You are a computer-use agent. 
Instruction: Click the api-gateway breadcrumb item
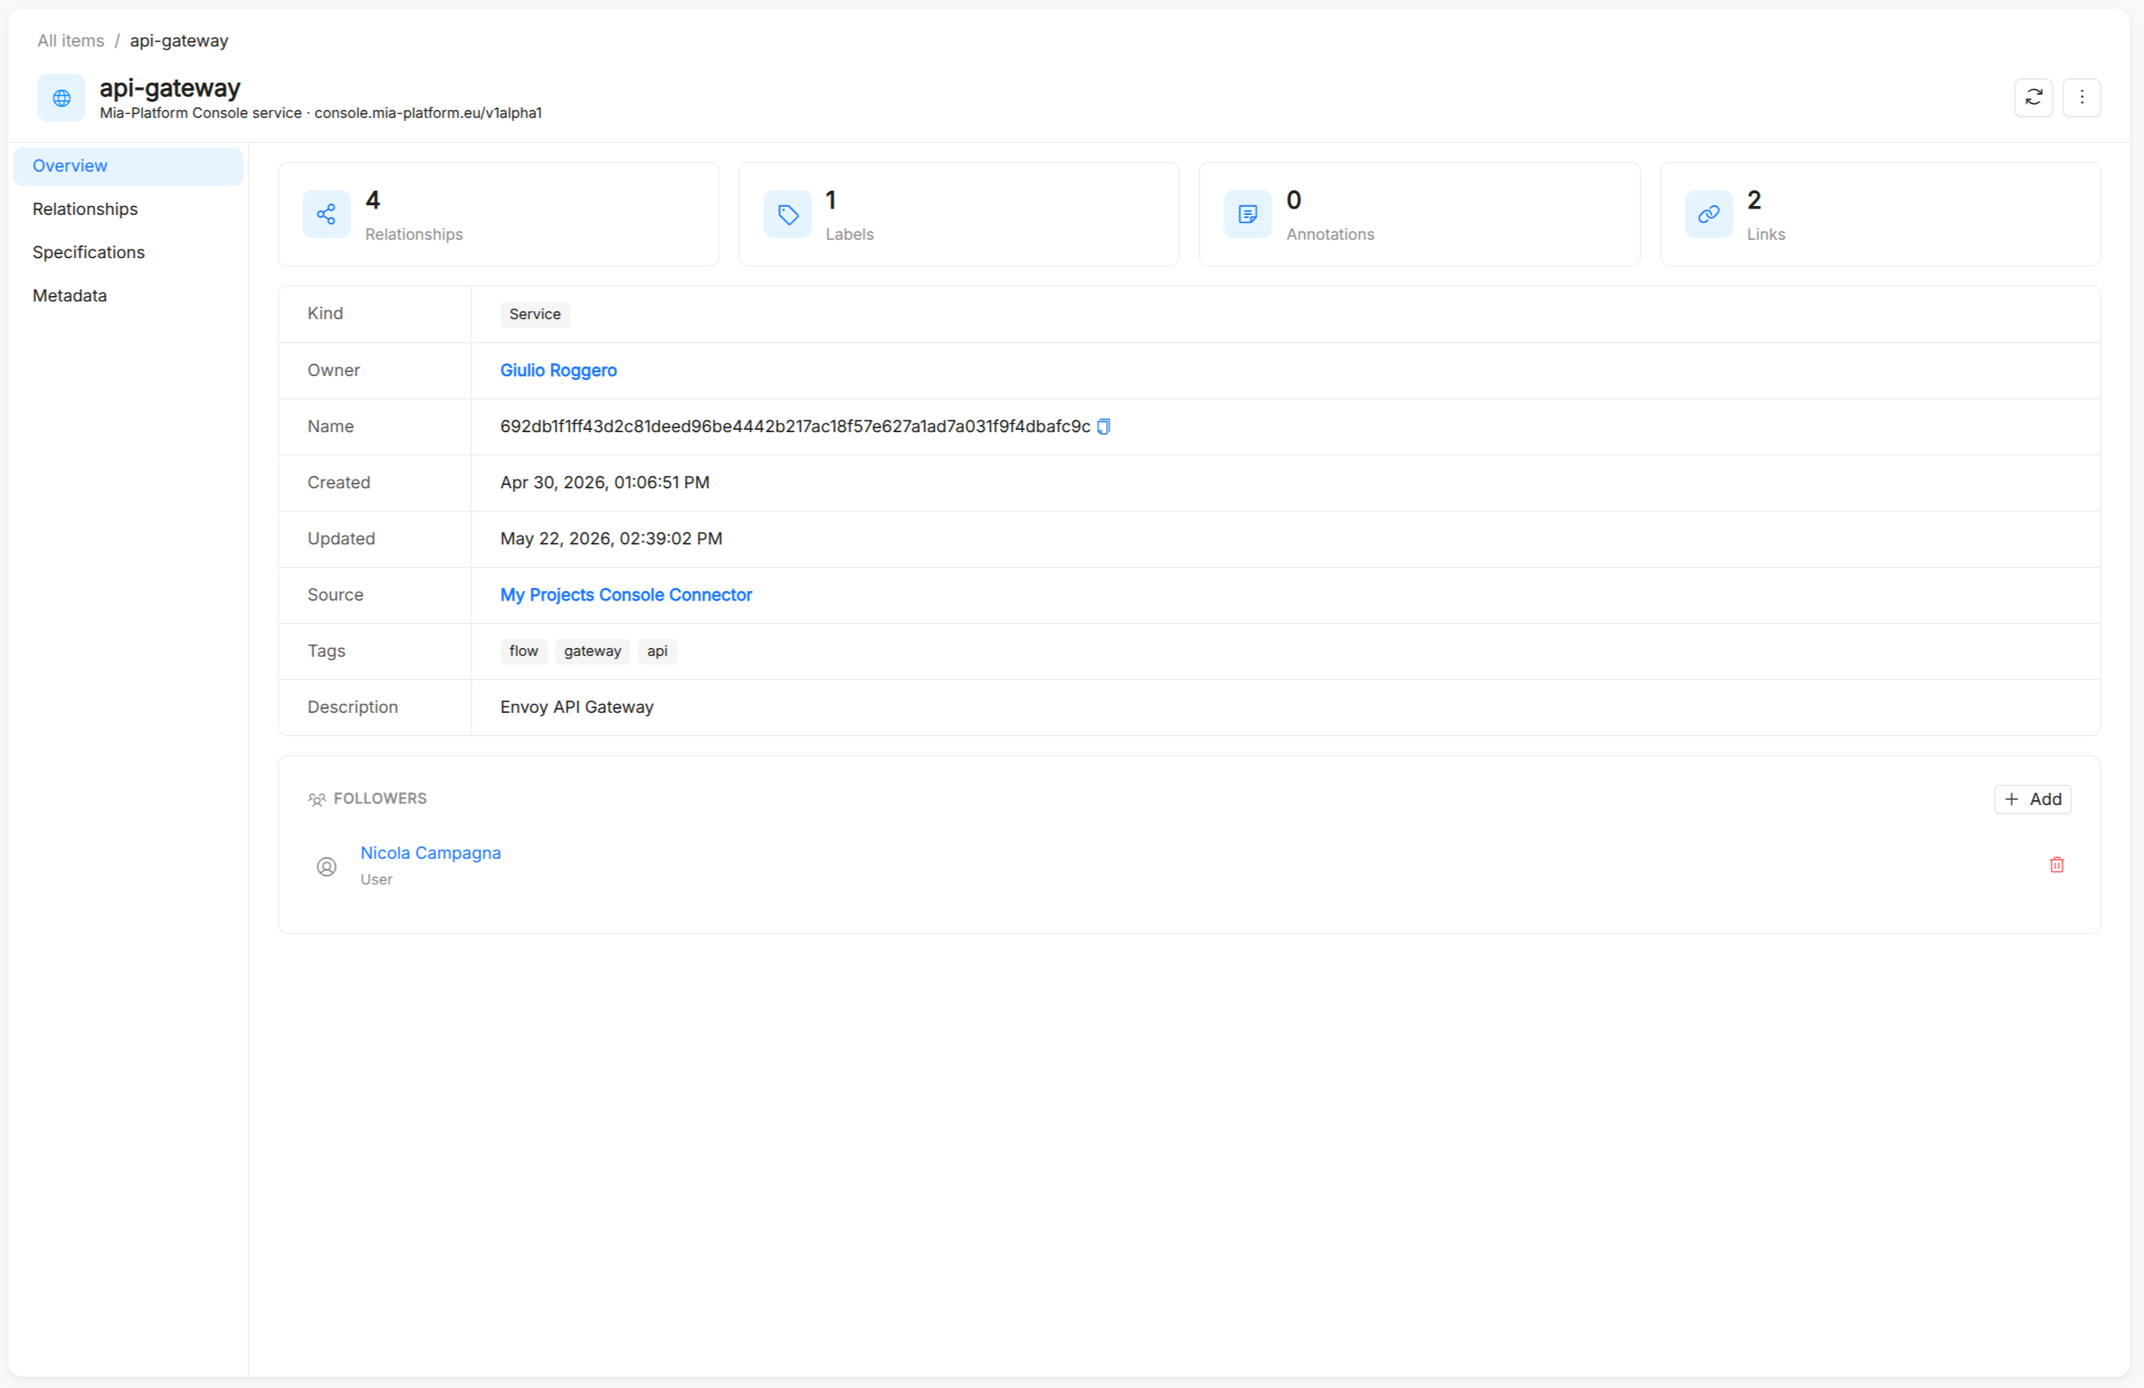(178, 41)
